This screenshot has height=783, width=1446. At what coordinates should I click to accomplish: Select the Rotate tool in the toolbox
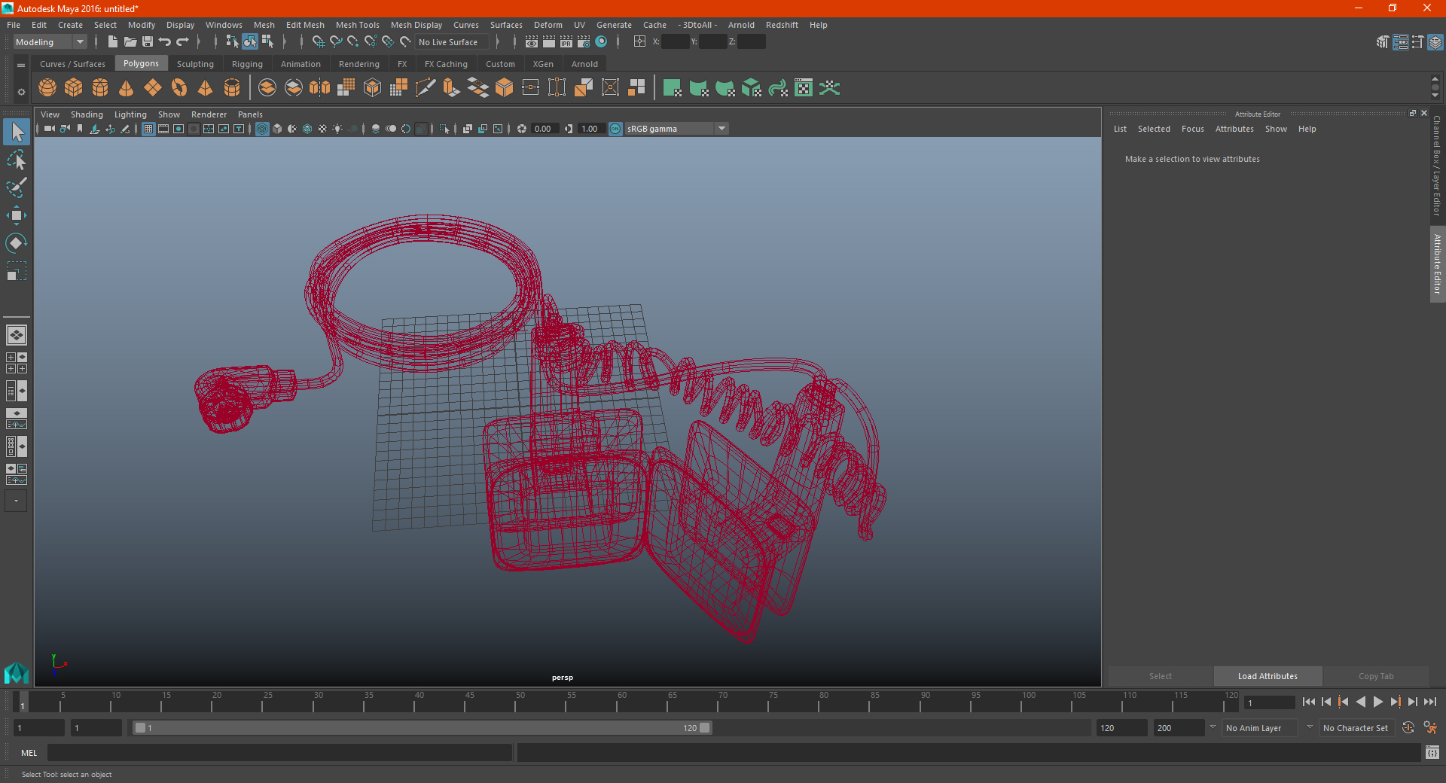16,242
